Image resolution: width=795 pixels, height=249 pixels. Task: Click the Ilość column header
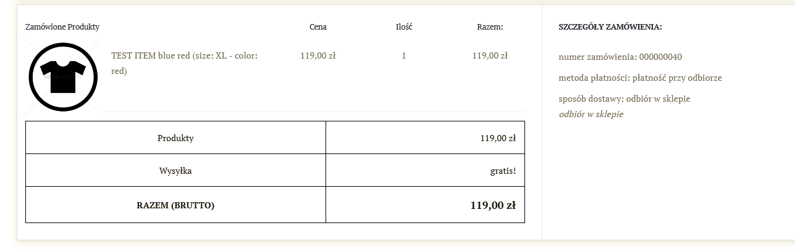click(x=404, y=27)
